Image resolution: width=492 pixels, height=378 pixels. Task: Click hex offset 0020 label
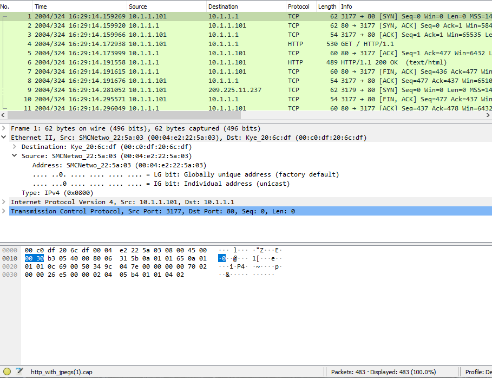pyautogui.click(x=10, y=266)
